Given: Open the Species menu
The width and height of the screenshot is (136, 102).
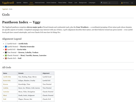Looking at the screenshot, I should [x=19, y=3].
